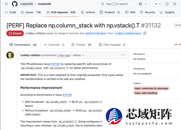Click the Labels sidebar heading

(137, 83)
